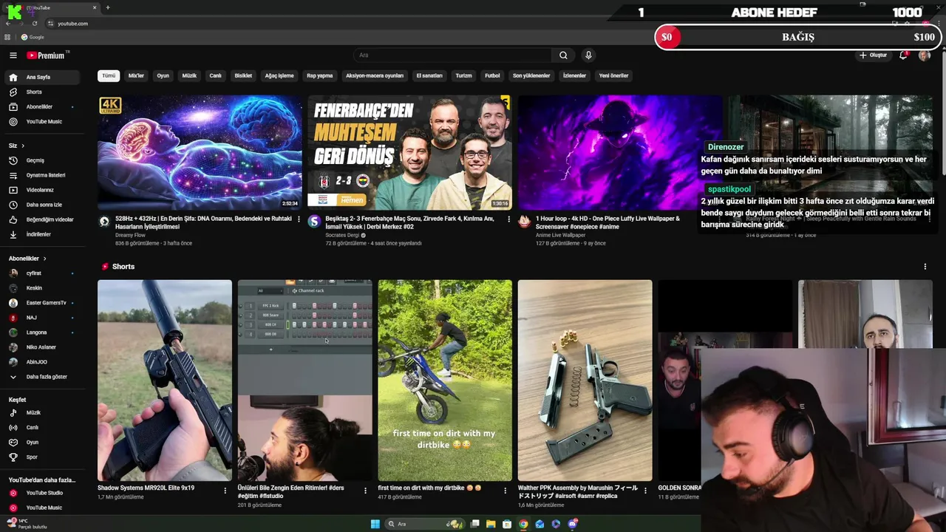
Task: Open Fenerbahçe'den Muhteşem Geri Dönüş thumbnail
Action: 409,152
